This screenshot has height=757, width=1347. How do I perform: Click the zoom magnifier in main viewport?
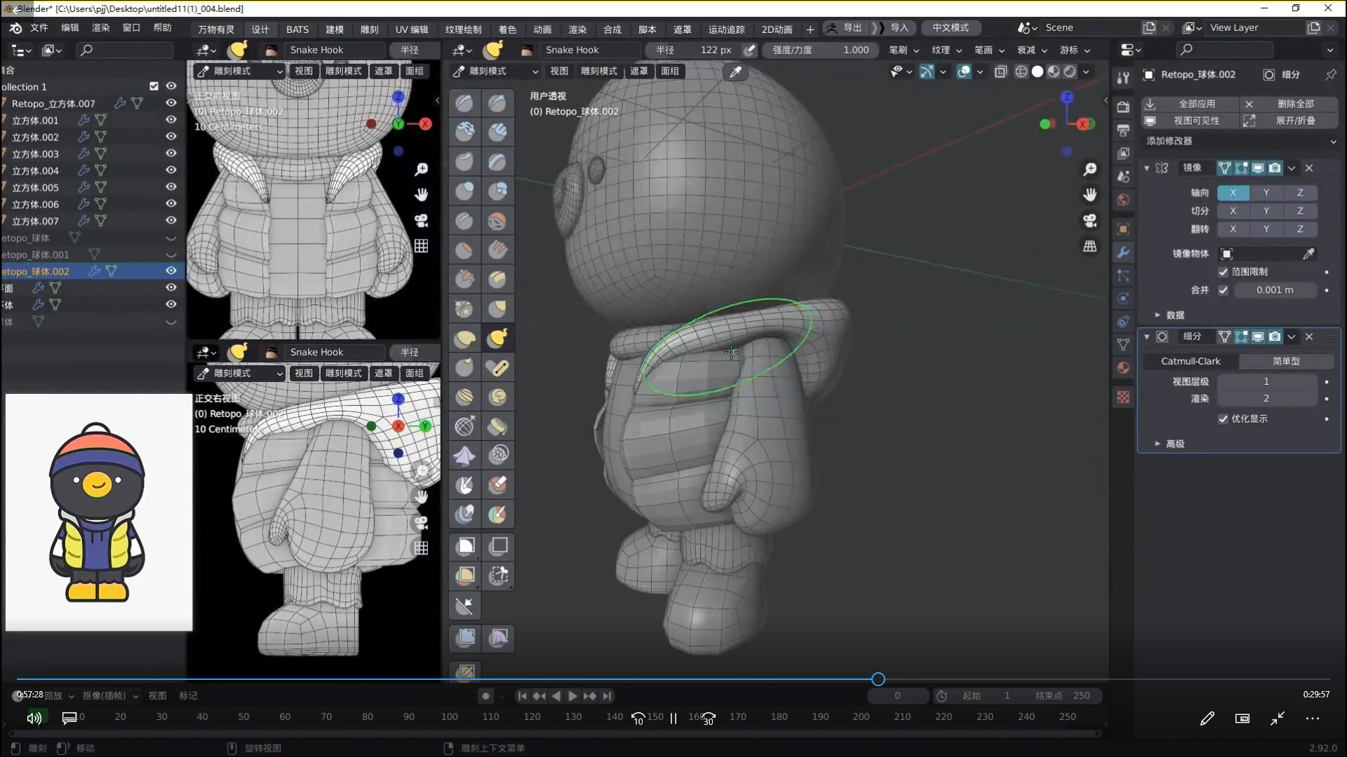pos(1090,169)
